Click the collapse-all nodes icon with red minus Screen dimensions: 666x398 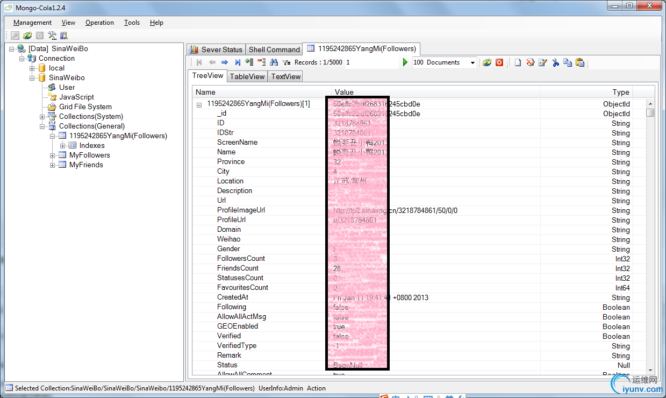[x=262, y=62]
